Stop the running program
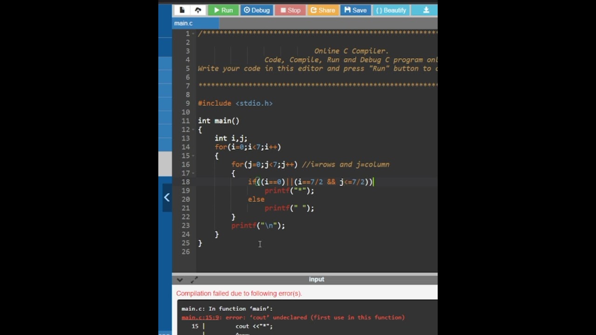Screen dimensions: 596x335 291,10
